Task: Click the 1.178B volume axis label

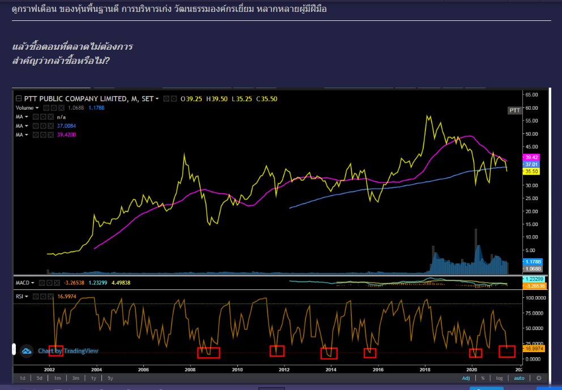Action: click(532, 262)
